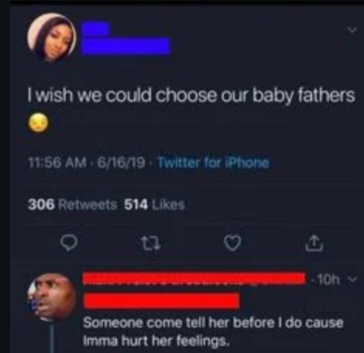The image size is (364, 353).
Task: Like the tweet with heart icon
Action: coord(232,243)
